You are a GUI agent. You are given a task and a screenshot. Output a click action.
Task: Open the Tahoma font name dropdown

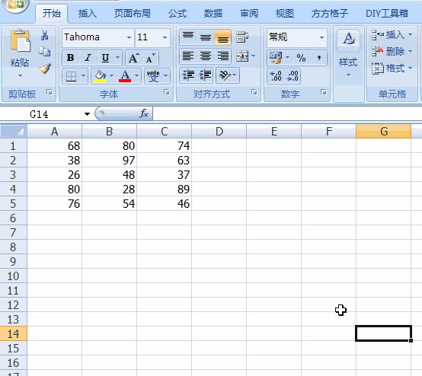click(x=129, y=37)
